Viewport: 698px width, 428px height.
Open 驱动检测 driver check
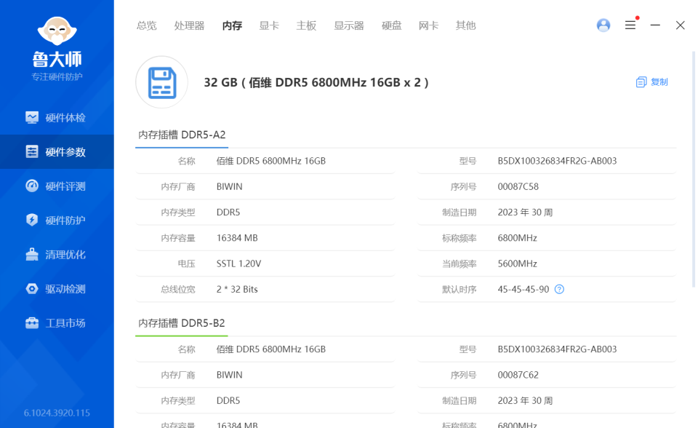point(57,289)
